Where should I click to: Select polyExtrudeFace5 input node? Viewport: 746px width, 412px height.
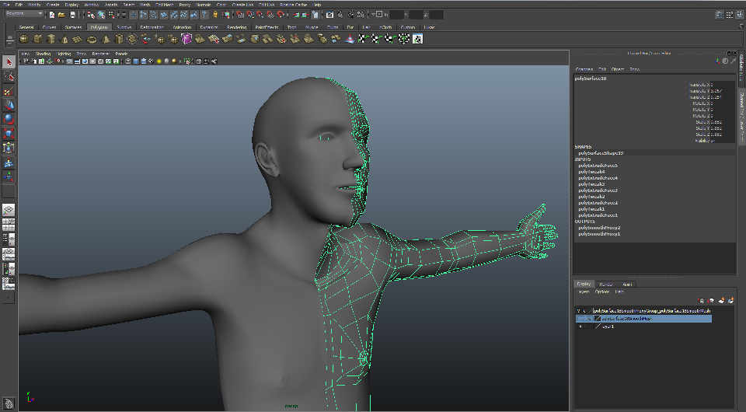click(598, 166)
